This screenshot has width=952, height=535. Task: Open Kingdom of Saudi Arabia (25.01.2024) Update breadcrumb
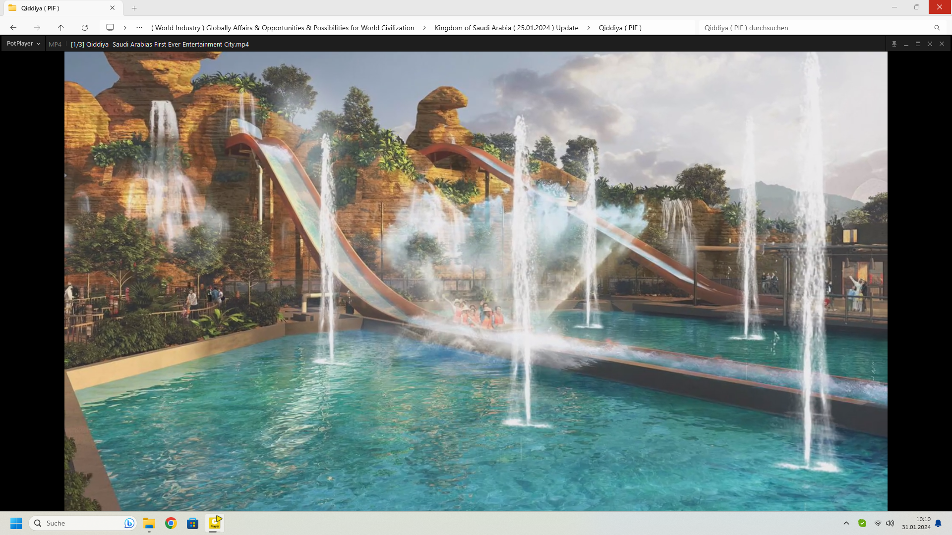coord(506,28)
